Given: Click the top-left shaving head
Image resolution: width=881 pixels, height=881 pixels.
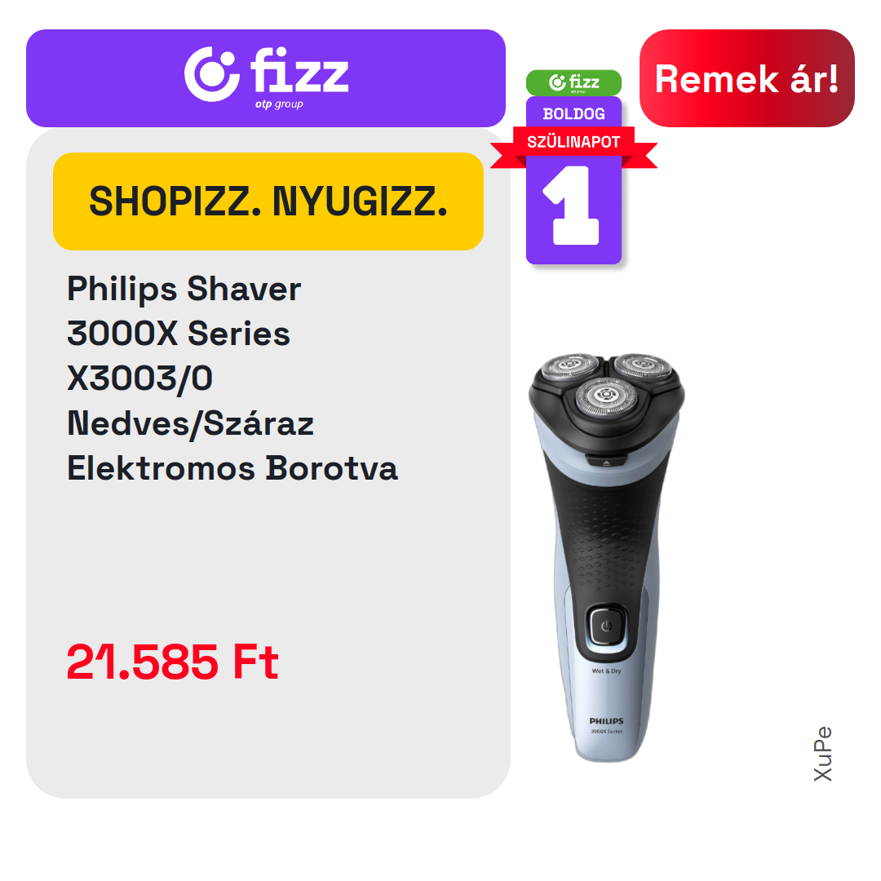Looking at the screenshot, I should (569, 365).
